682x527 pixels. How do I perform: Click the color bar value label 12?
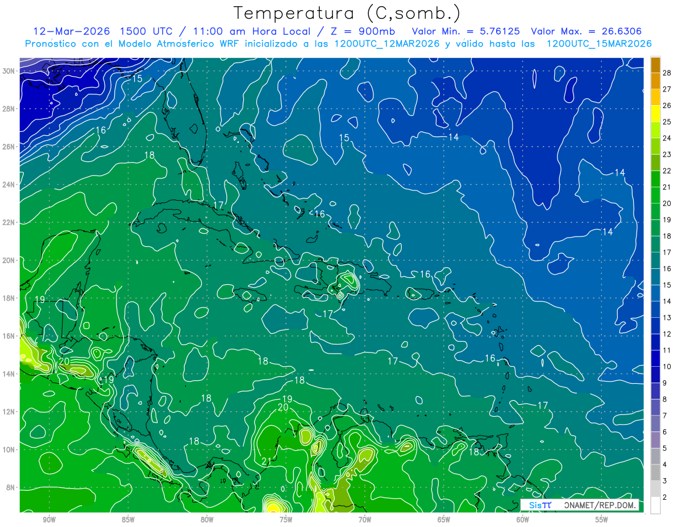[x=667, y=334]
